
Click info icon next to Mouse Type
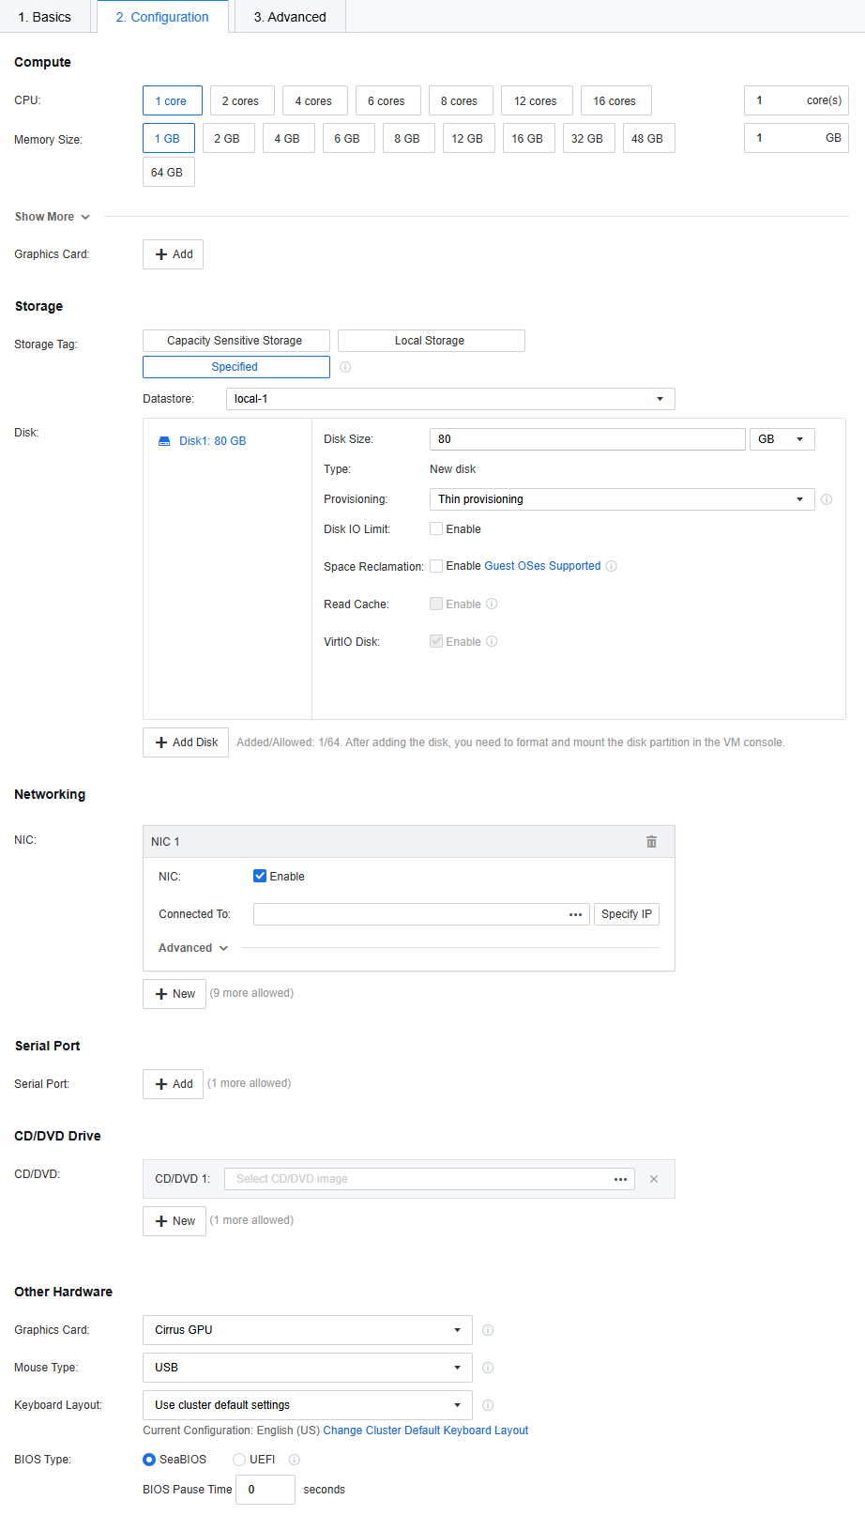(x=488, y=1368)
